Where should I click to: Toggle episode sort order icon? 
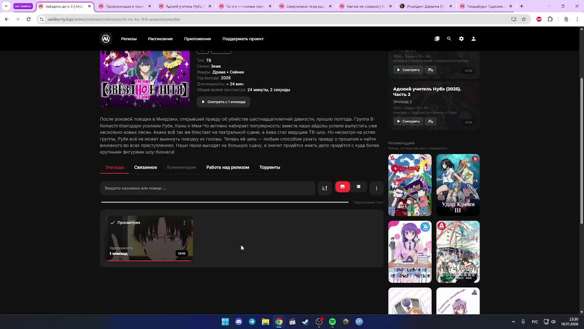click(x=325, y=188)
